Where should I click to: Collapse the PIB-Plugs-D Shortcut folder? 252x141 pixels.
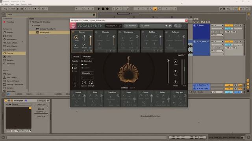30,22
